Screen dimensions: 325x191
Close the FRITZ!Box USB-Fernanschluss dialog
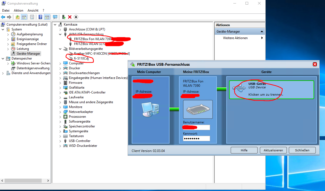[315, 64]
